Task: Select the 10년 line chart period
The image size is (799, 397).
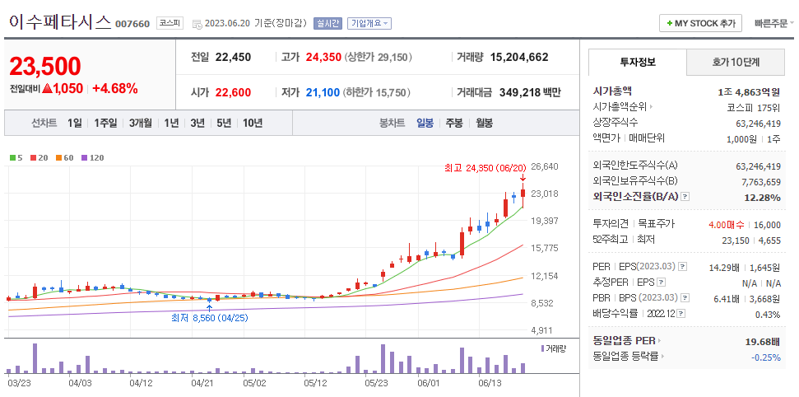Action: pos(253,123)
